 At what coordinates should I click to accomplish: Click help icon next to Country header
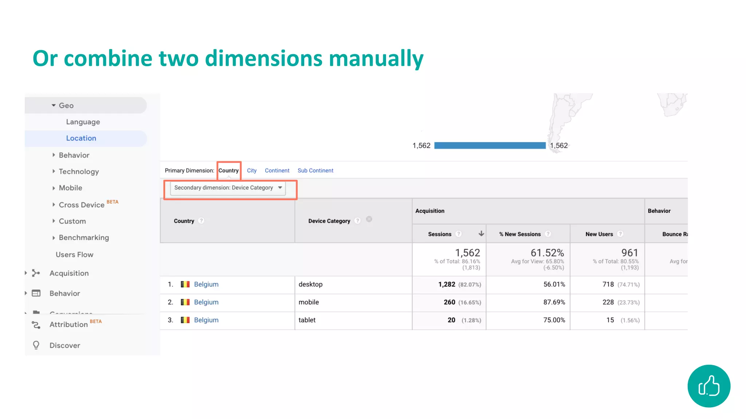[201, 221]
